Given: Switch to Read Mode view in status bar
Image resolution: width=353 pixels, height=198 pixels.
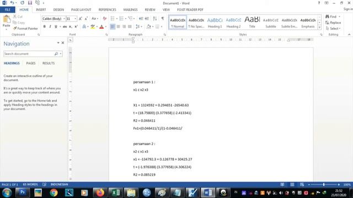Looking at the screenshot, I should [282, 185].
